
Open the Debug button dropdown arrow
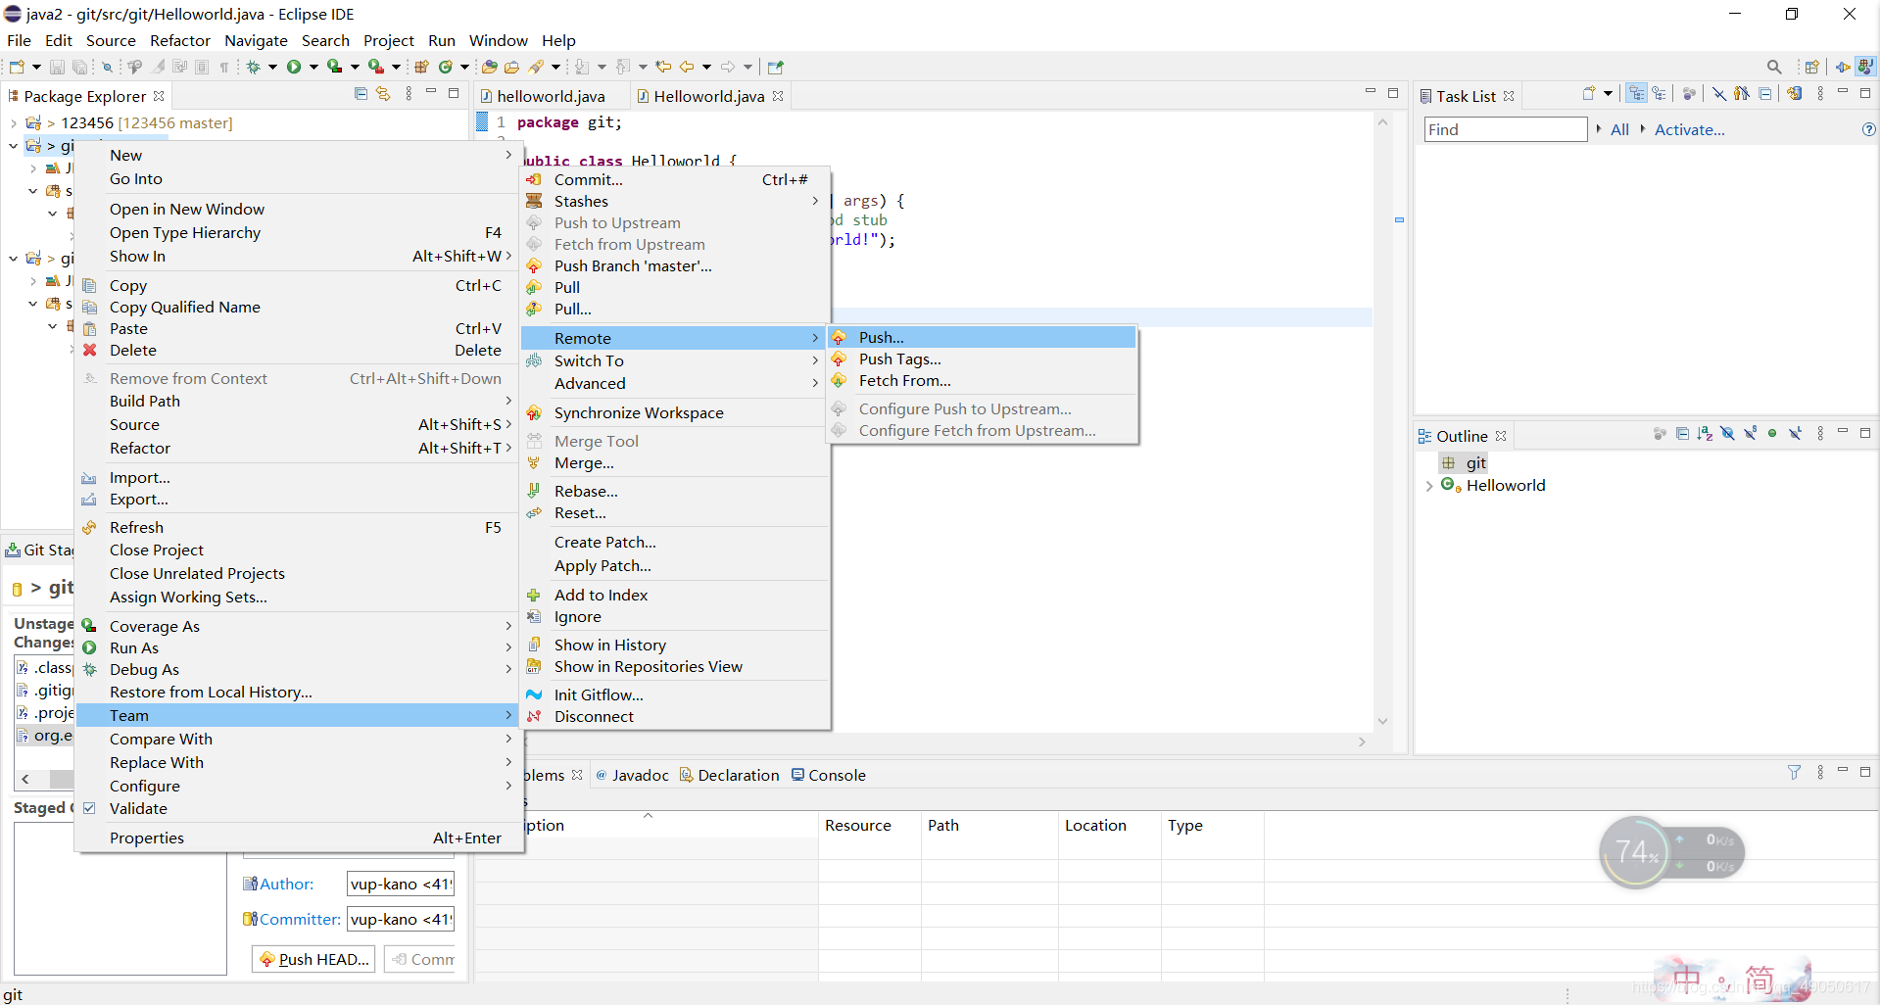(x=272, y=67)
